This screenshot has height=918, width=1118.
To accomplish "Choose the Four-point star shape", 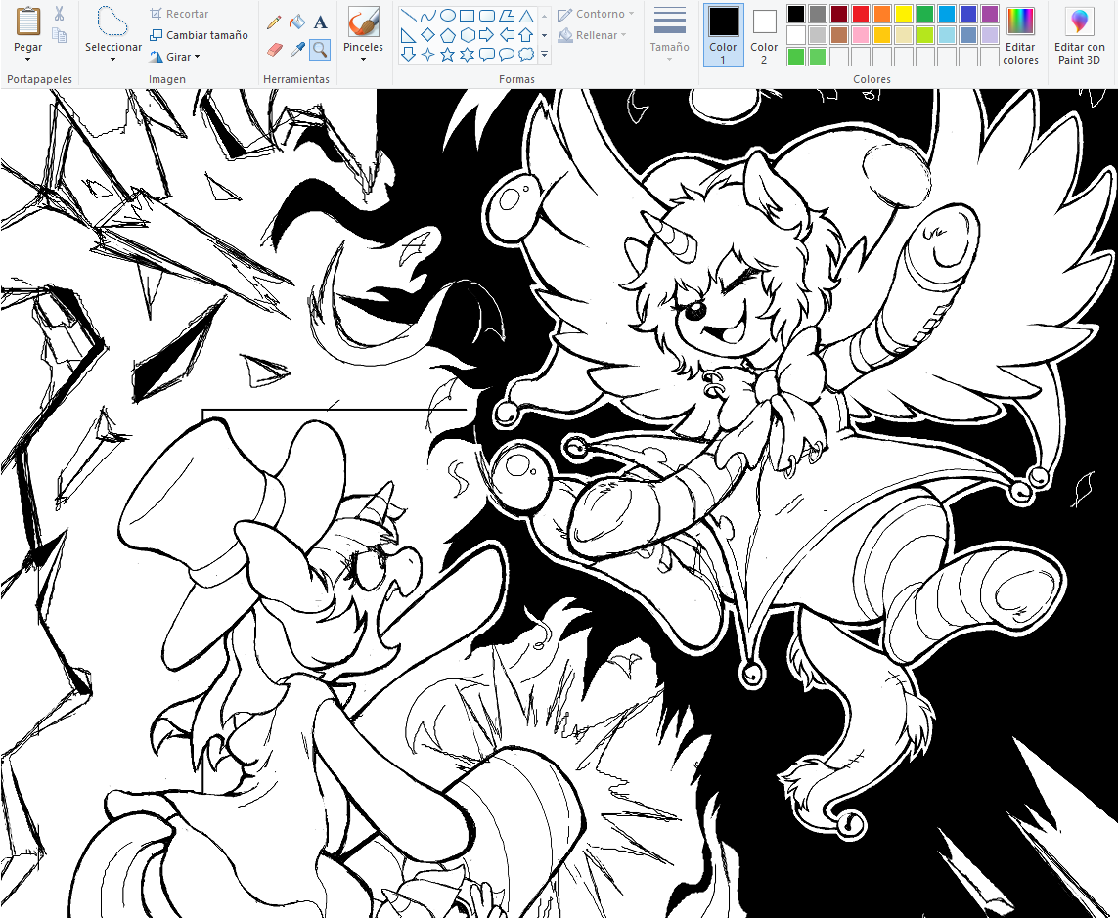I will (427, 54).
